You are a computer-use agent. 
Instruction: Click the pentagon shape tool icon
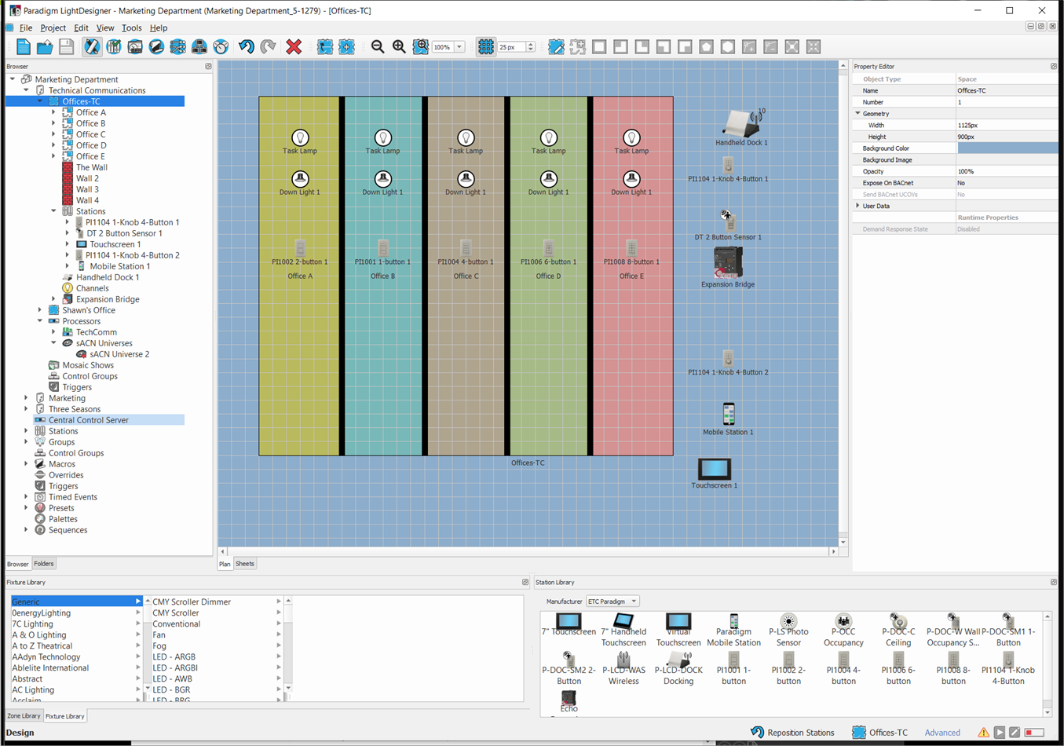tap(707, 47)
